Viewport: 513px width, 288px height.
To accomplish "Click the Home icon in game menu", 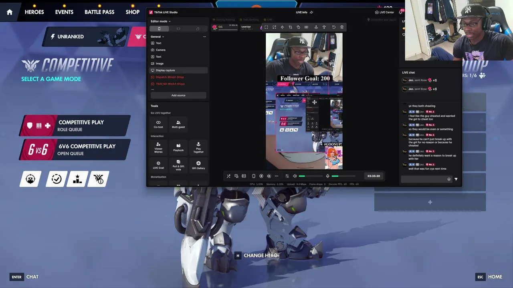I will coord(10,12).
